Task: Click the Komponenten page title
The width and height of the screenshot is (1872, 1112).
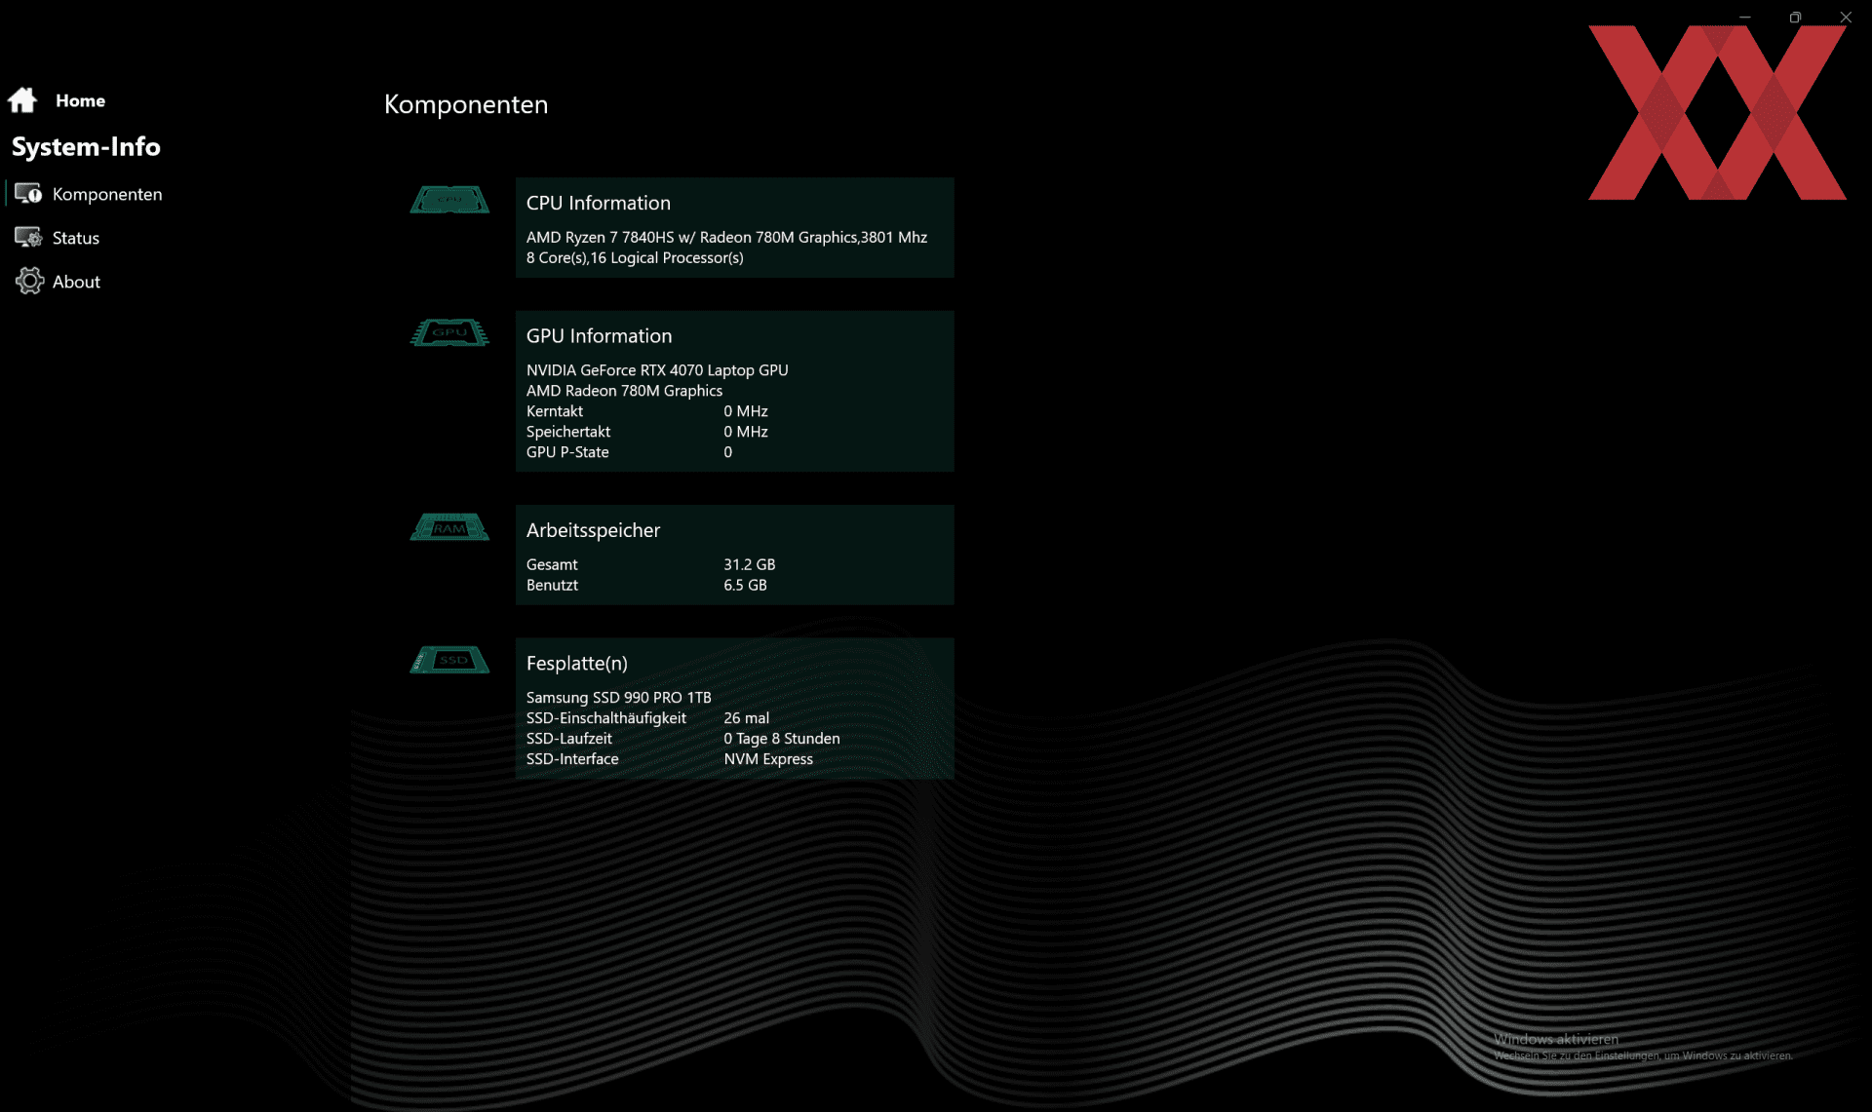Action: (466, 104)
